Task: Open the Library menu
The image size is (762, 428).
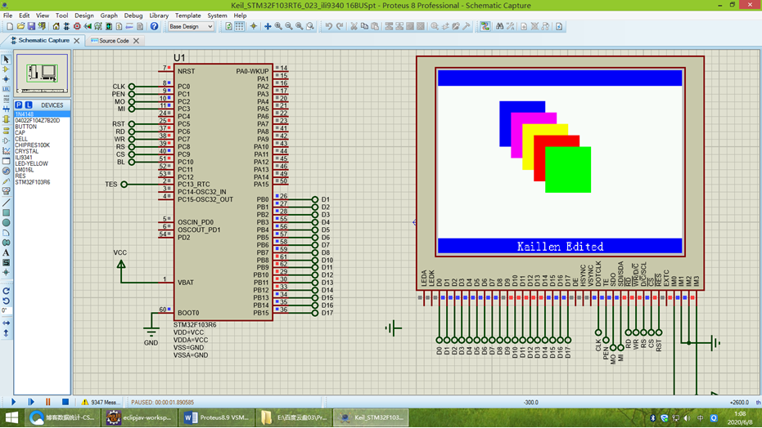Action: click(159, 16)
